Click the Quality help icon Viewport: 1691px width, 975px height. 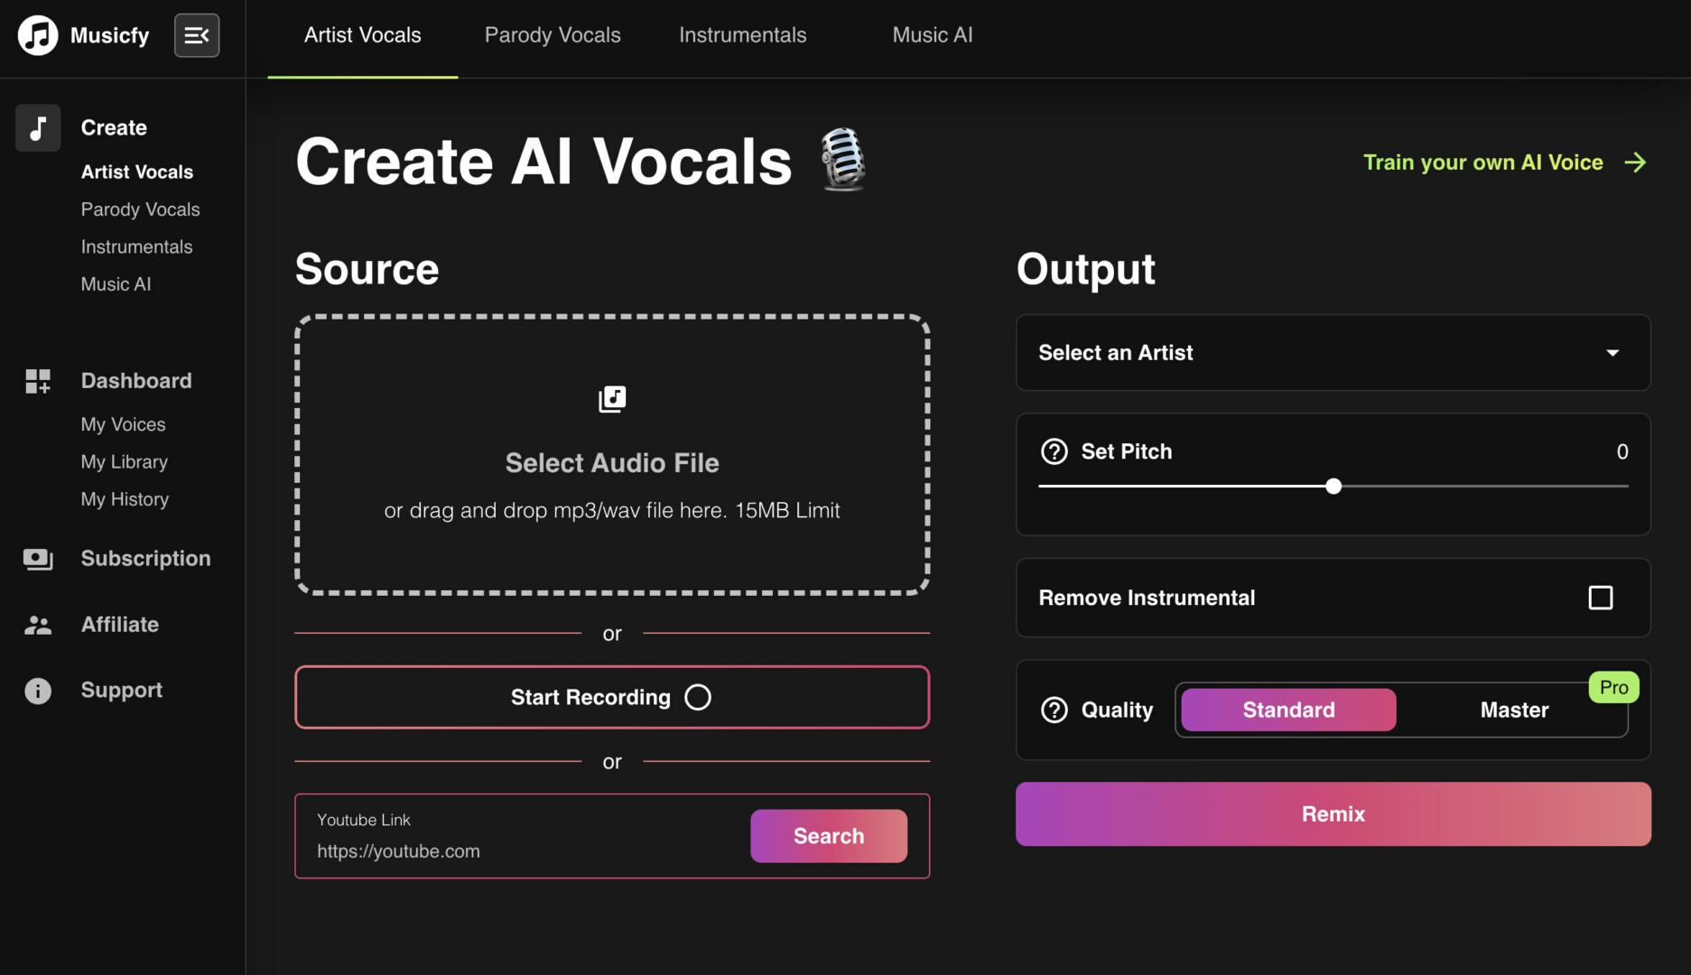[1055, 710]
